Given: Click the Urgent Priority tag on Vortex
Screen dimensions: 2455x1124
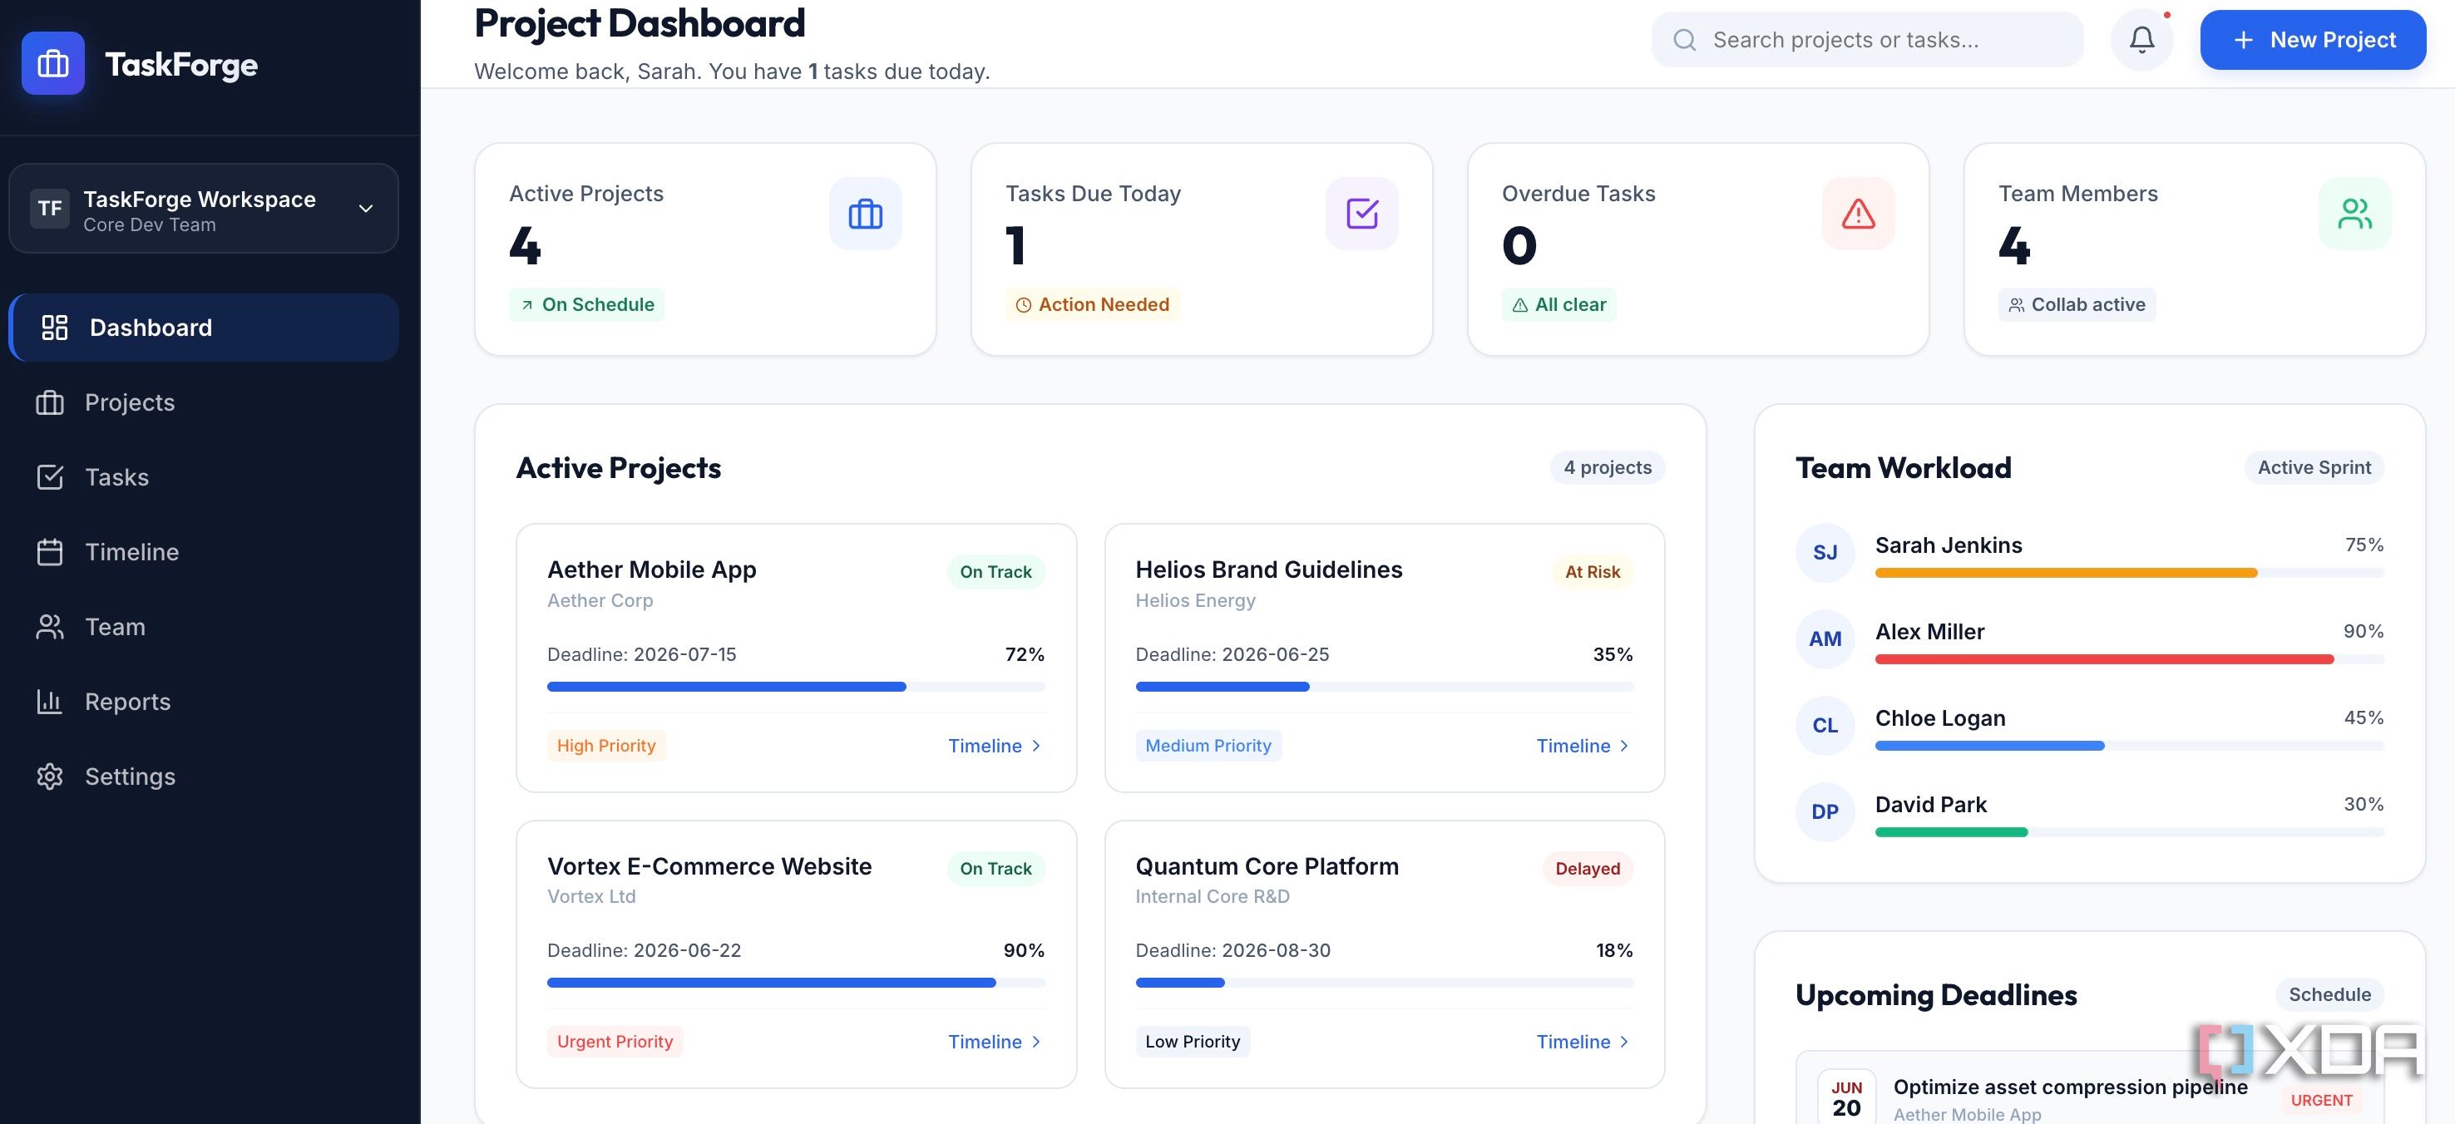Looking at the screenshot, I should tap(615, 1042).
